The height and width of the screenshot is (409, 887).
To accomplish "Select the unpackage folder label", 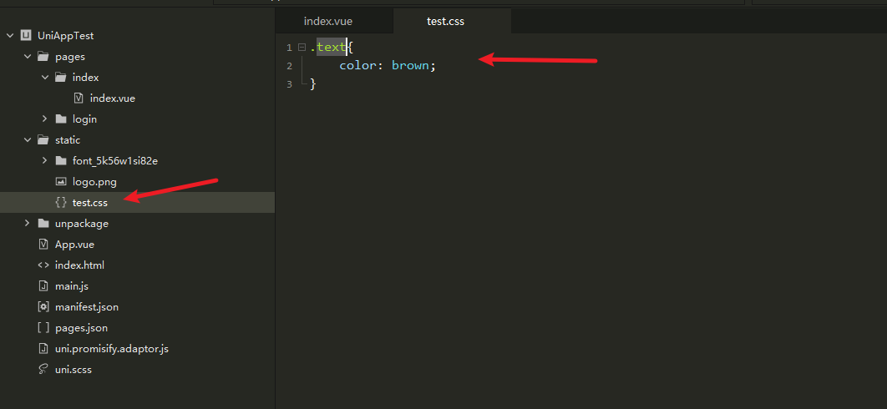I will [x=82, y=224].
